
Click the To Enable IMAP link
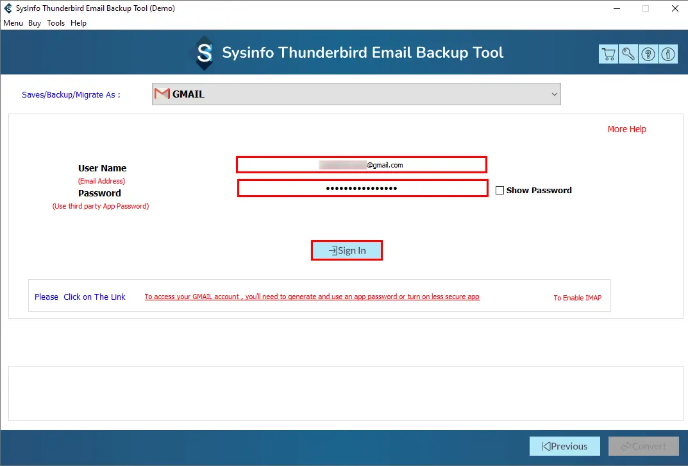577,298
